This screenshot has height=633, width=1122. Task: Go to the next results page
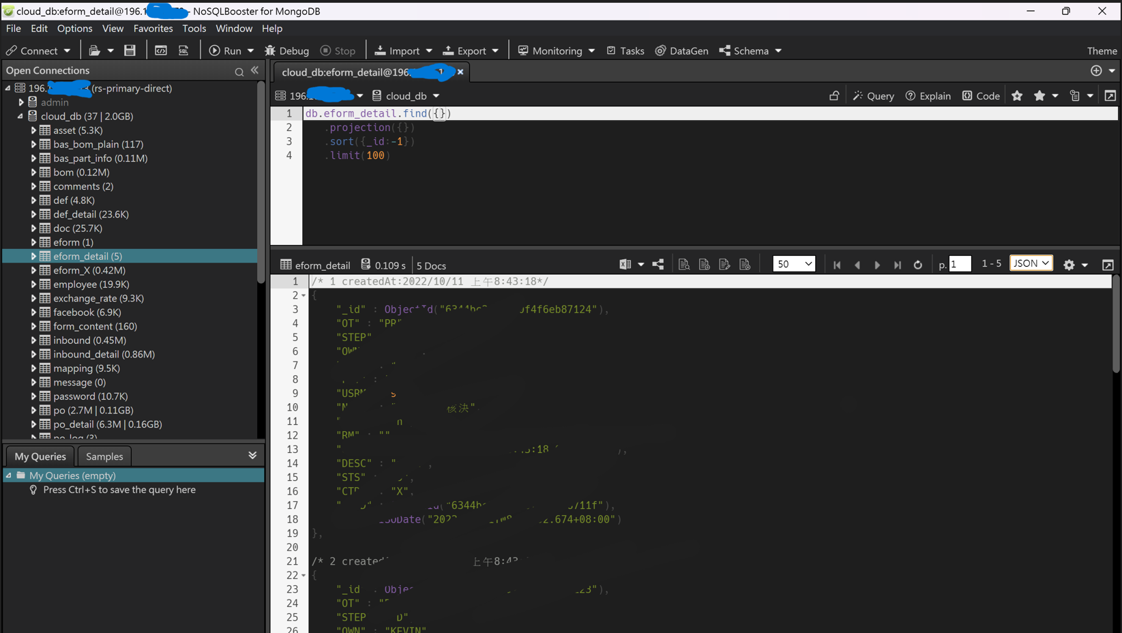point(877,265)
